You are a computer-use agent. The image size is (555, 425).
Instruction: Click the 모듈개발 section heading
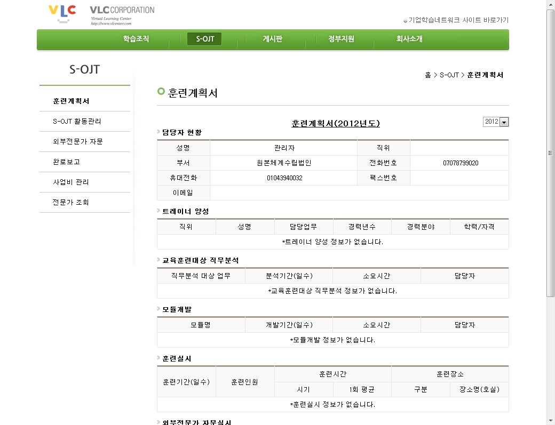click(177, 309)
